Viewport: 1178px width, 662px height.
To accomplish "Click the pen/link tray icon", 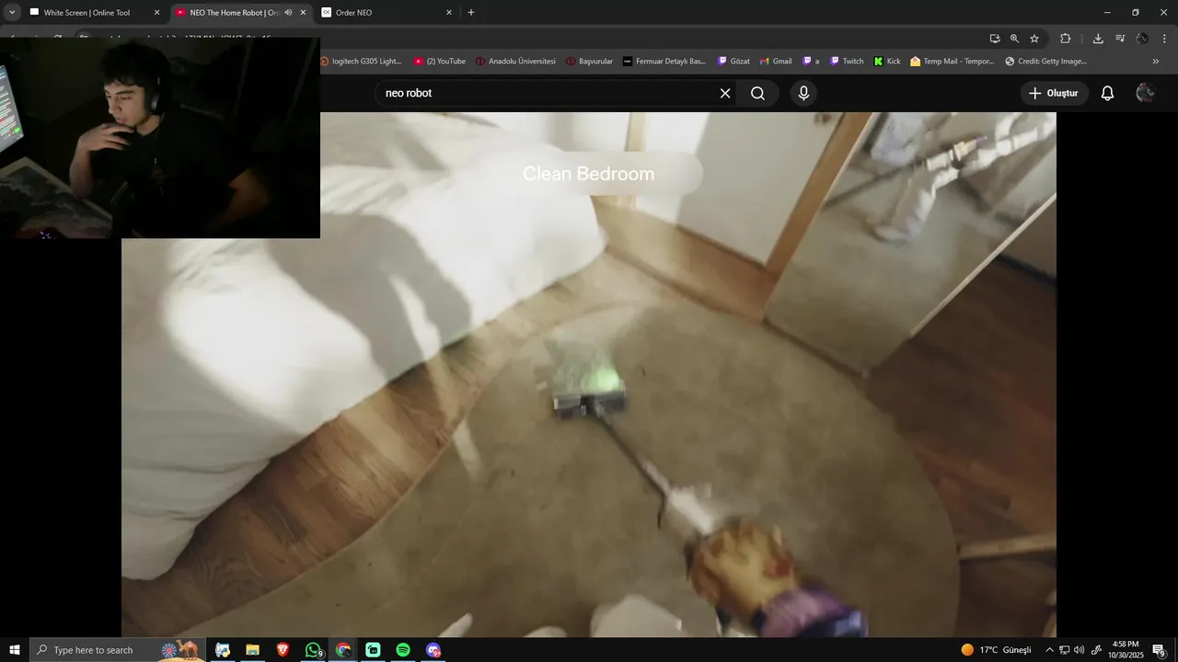I will [1096, 650].
